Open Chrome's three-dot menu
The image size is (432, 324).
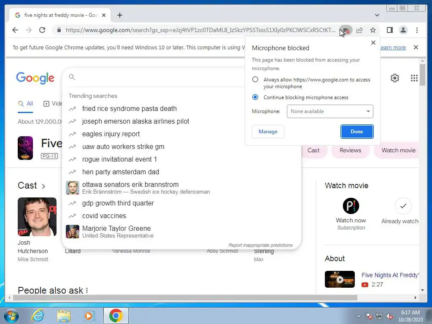[417, 30]
